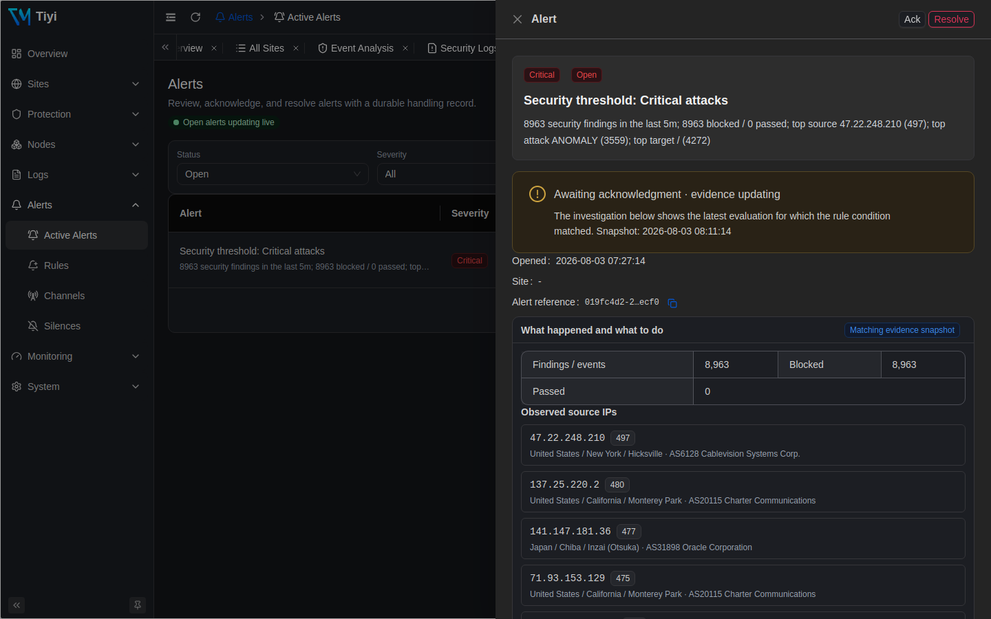Close the Event Analysis tab

405,48
